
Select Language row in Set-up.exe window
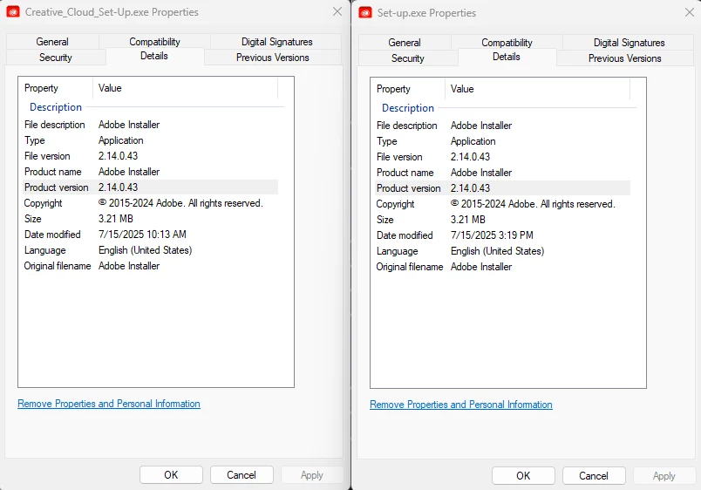(502, 251)
